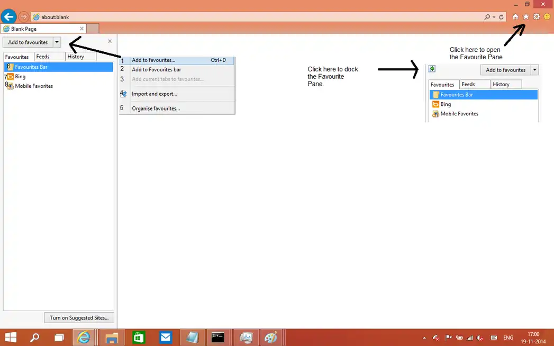Click the browser Back arrow button
Screen dimensions: 554x346
pyautogui.click(x=8, y=17)
